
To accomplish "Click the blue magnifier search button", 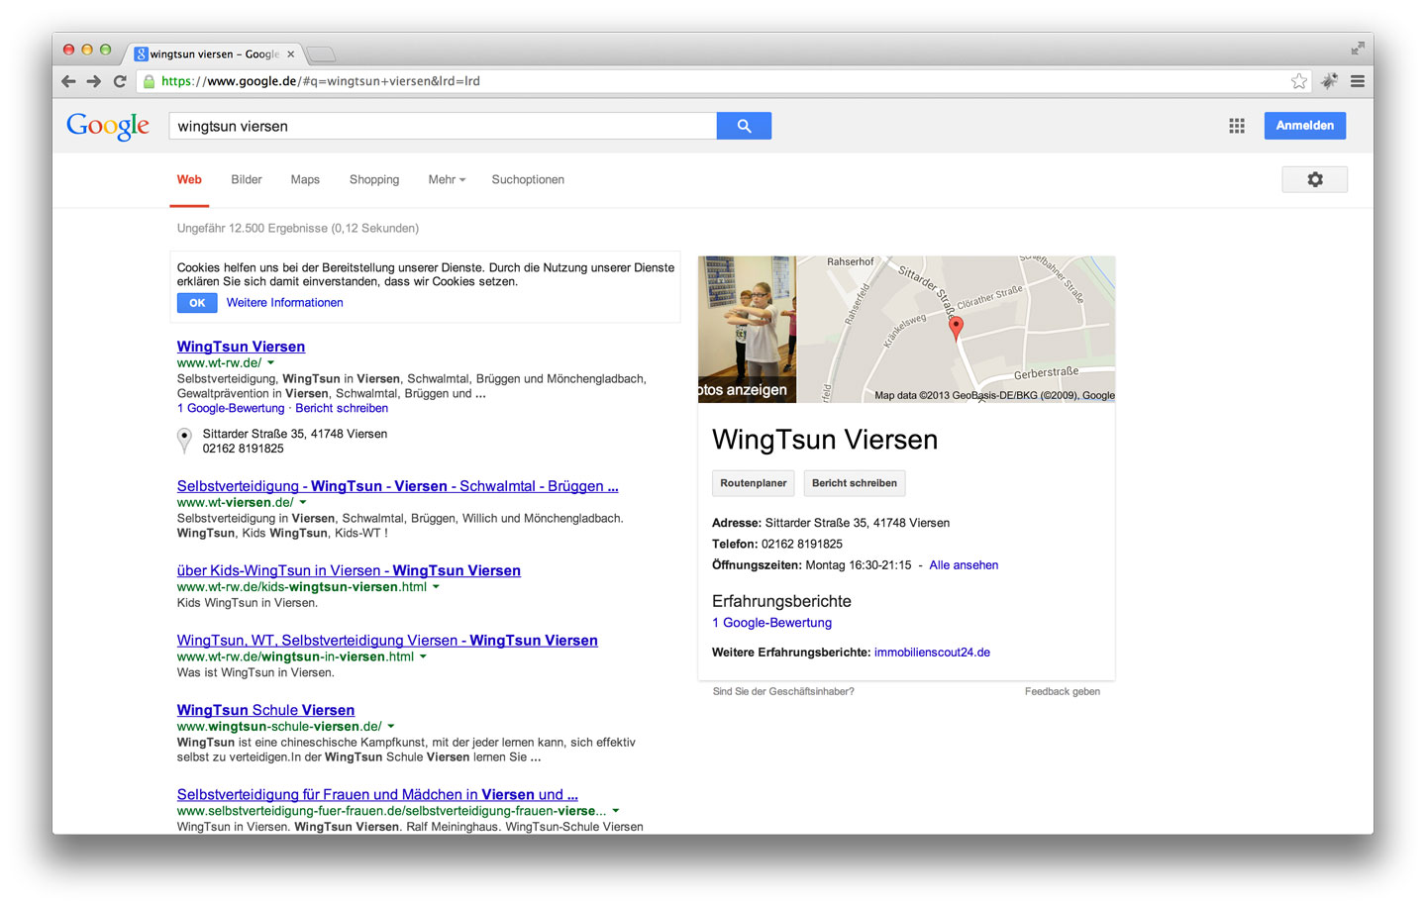I will 744,126.
